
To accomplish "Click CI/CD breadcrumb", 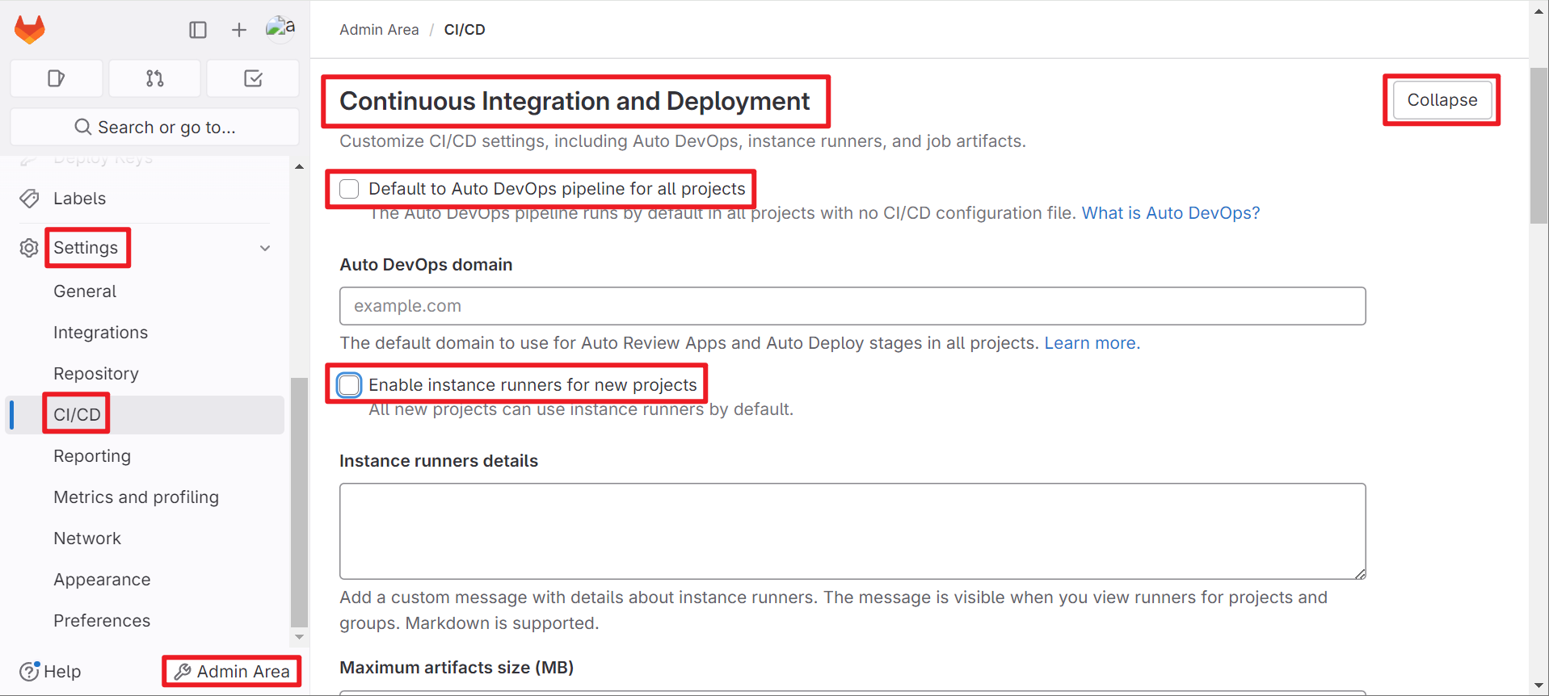I will point(465,30).
